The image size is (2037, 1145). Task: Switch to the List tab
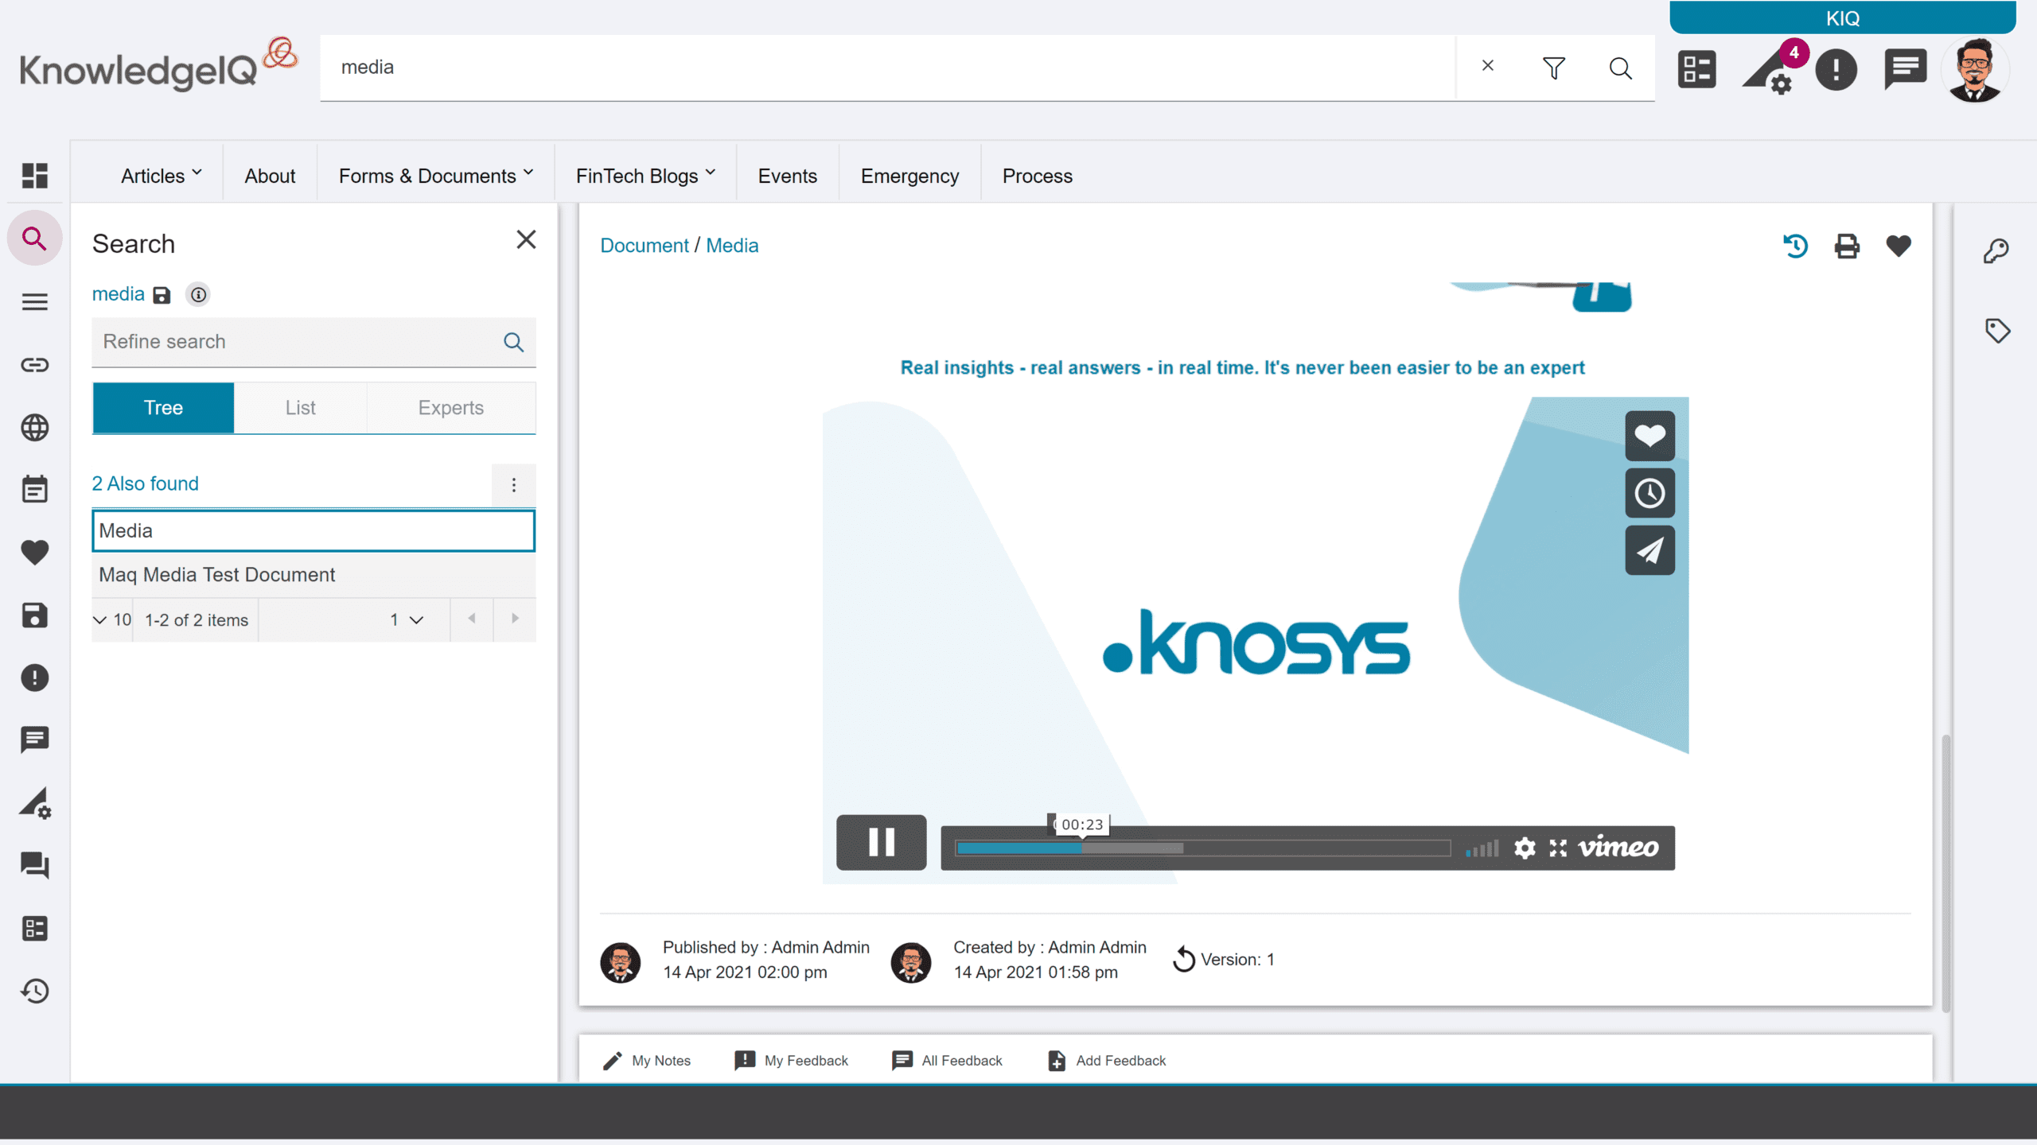pyautogui.click(x=300, y=408)
